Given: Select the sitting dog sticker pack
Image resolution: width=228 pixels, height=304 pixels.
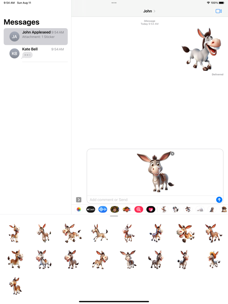Looking at the screenshot, I should (x=212, y=209).
